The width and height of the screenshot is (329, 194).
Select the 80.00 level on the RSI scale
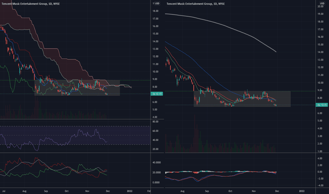click(x=155, y=122)
